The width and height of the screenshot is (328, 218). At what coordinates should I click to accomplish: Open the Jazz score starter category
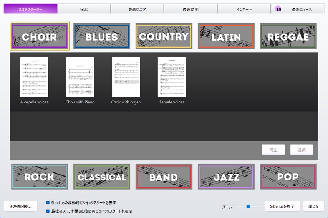pos(226,177)
